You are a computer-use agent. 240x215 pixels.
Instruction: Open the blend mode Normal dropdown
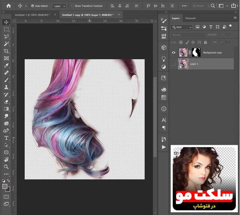pos(188,35)
